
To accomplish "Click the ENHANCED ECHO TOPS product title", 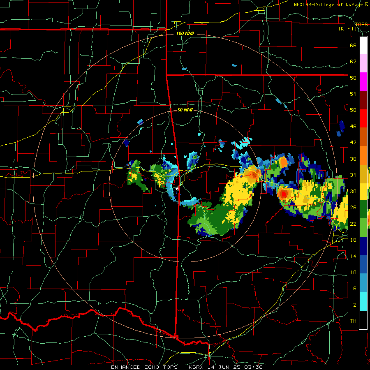I will click(x=145, y=367).
